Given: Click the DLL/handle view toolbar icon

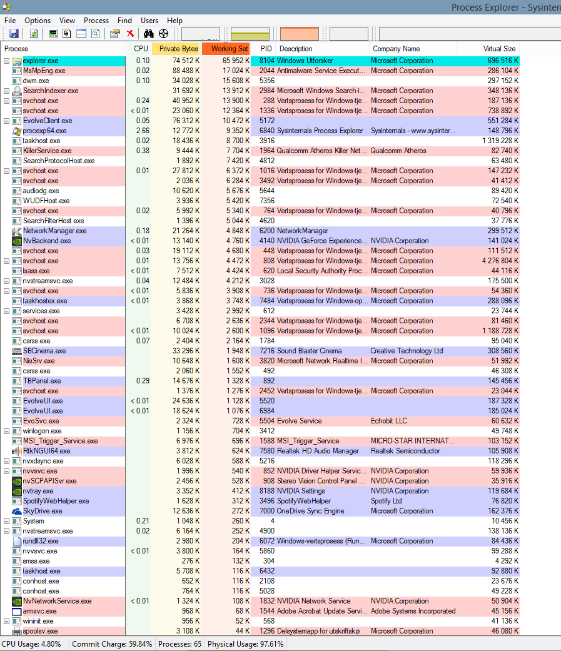Looking at the screenshot, I should pyautogui.click(x=96, y=34).
